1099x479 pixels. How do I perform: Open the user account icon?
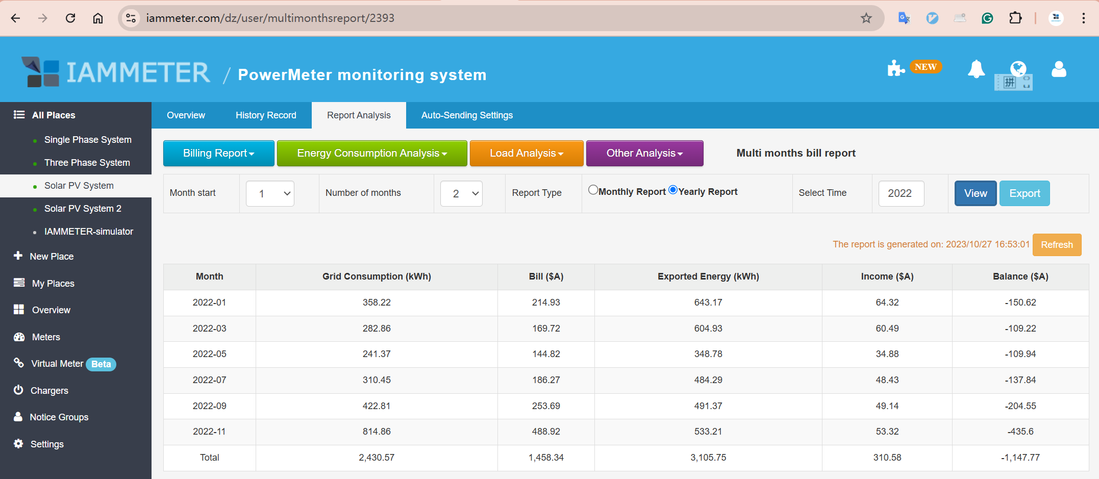click(x=1059, y=69)
